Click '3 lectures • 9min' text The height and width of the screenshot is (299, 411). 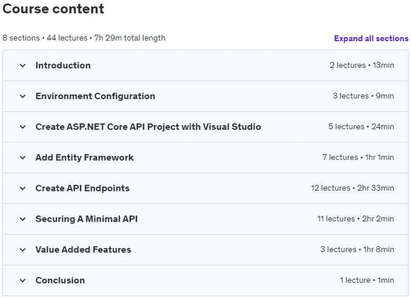tap(363, 96)
